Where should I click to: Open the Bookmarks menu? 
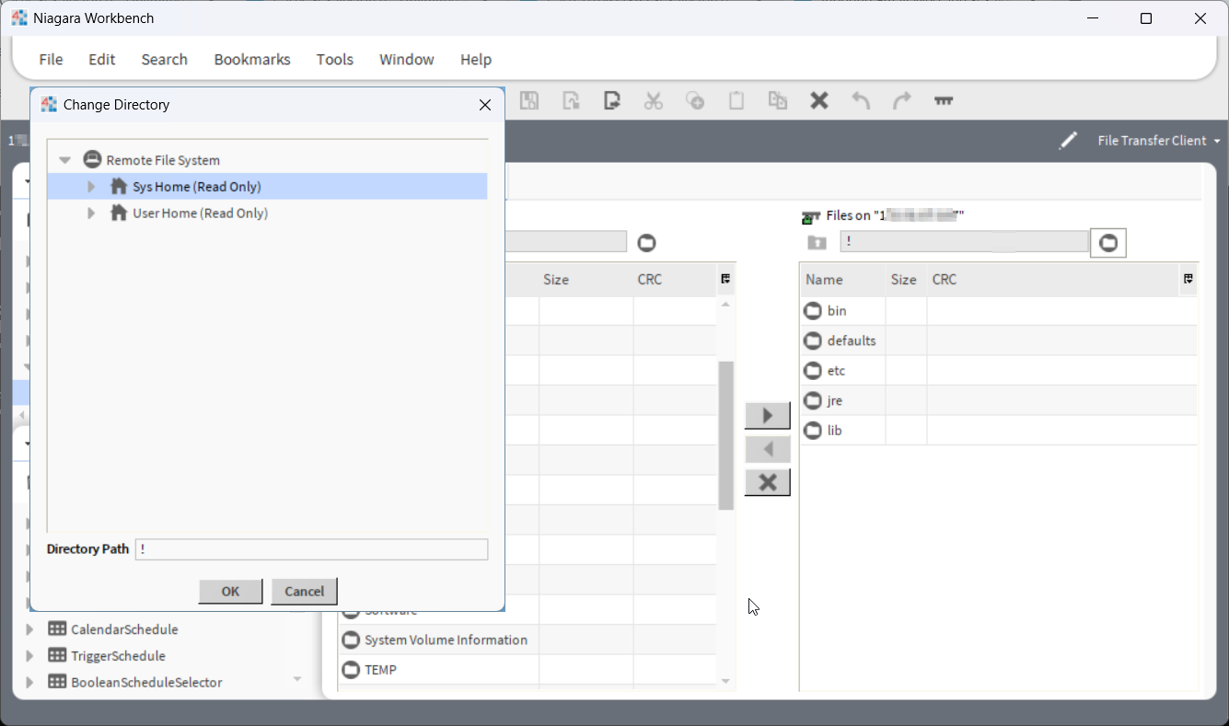(252, 59)
